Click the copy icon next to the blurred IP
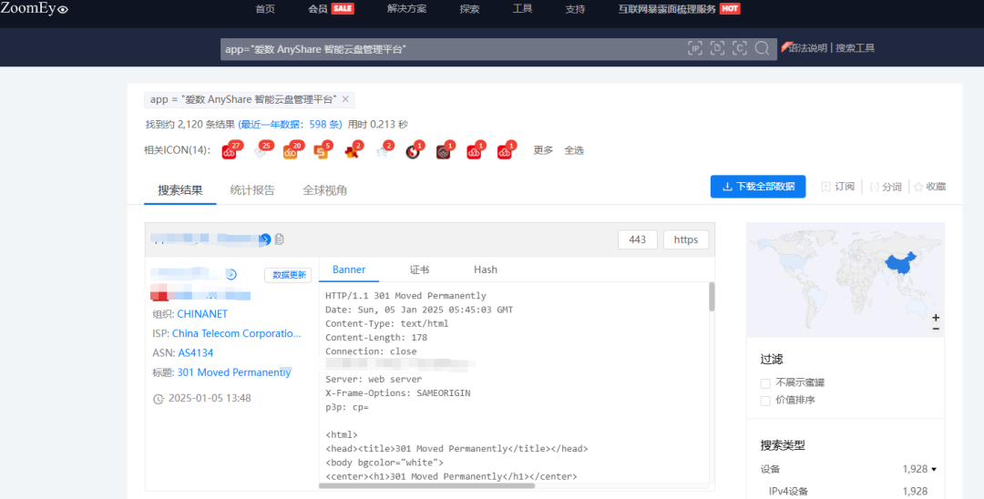This screenshot has height=499, width=984. tap(280, 239)
